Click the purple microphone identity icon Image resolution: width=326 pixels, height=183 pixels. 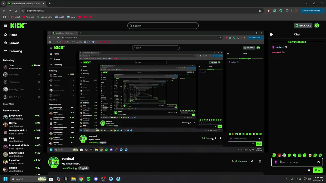point(276,162)
